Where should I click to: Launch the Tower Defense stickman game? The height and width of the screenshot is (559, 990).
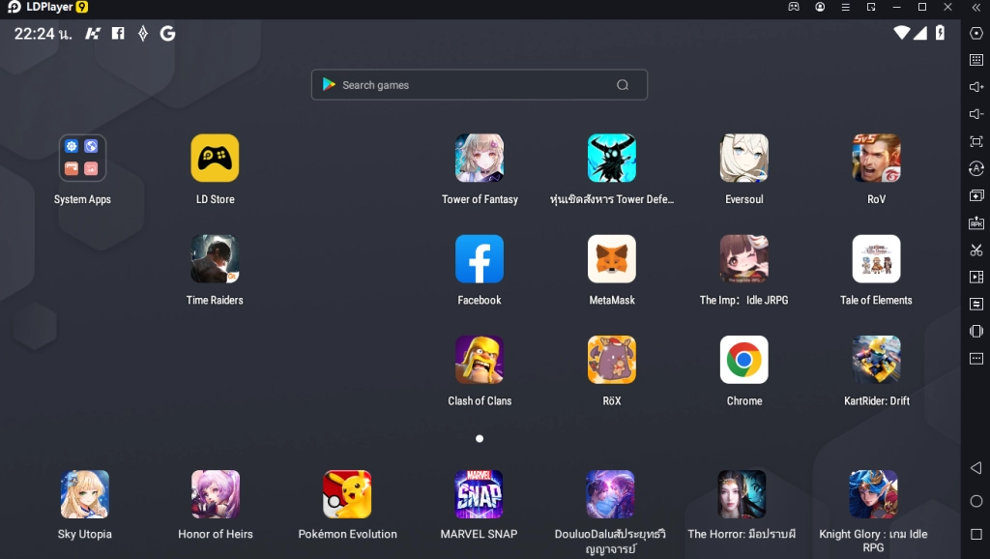(x=612, y=158)
